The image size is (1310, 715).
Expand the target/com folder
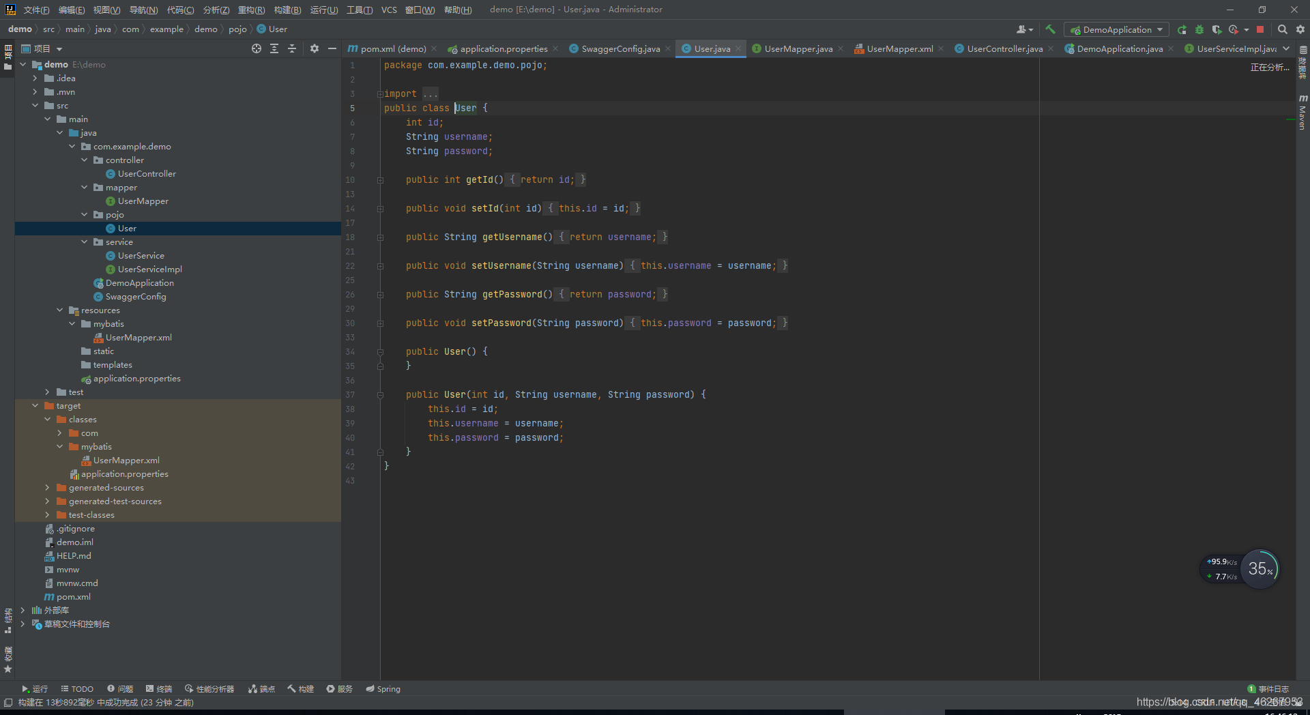pyautogui.click(x=59, y=433)
